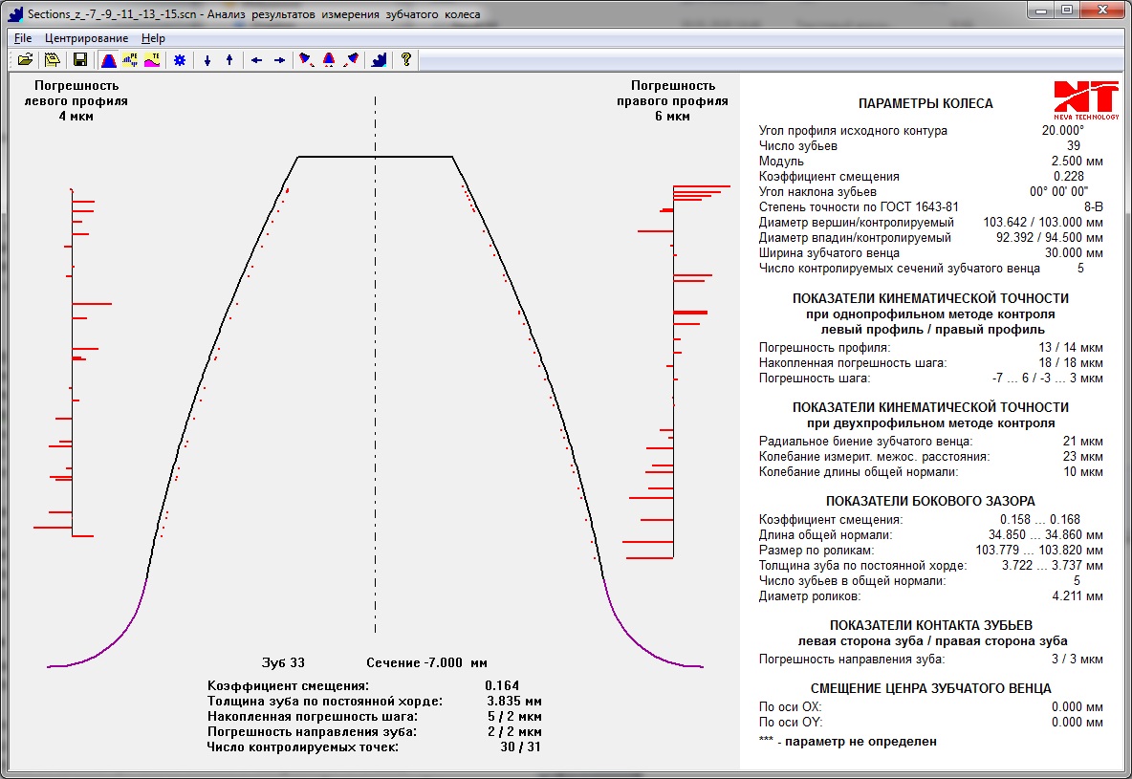The image size is (1132, 779).
Task: Click roller diameter value 4.211 мм
Action: click(1078, 596)
